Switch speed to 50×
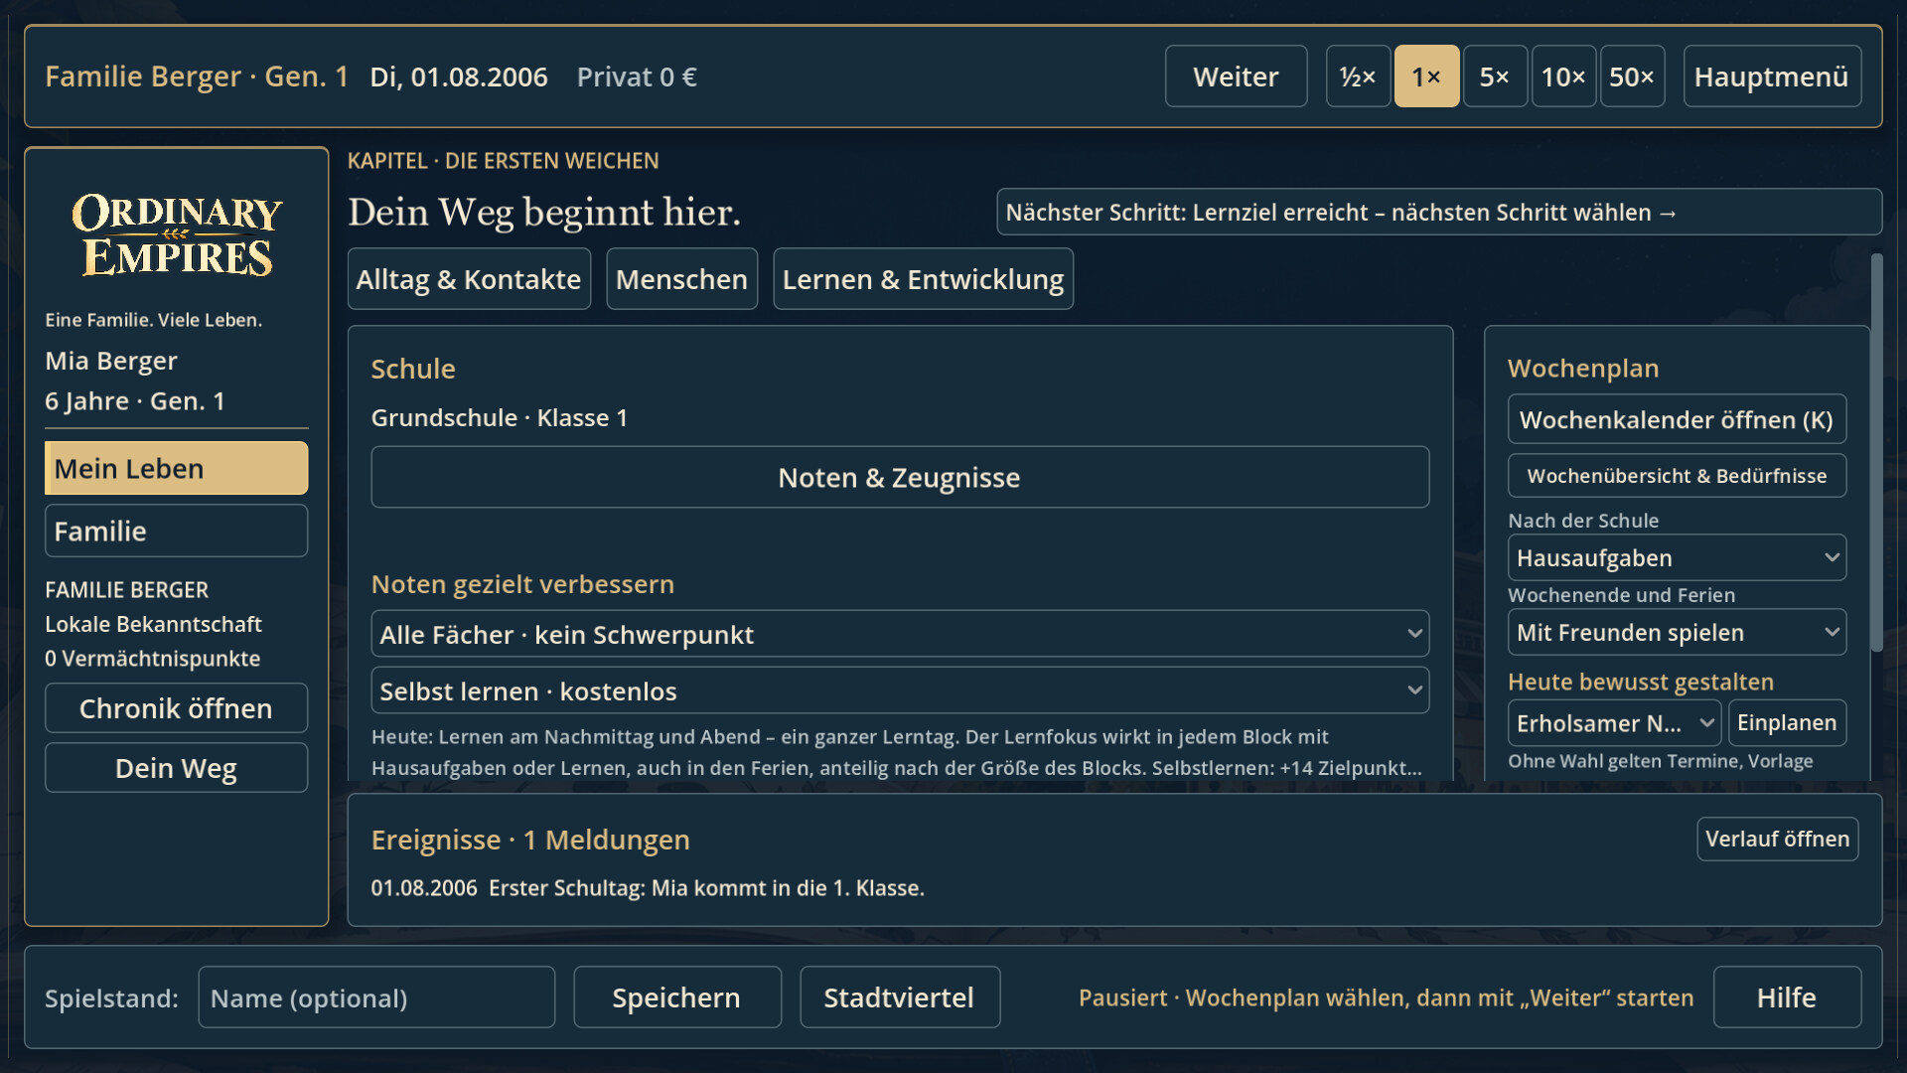This screenshot has width=1907, height=1073. tap(1632, 77)
